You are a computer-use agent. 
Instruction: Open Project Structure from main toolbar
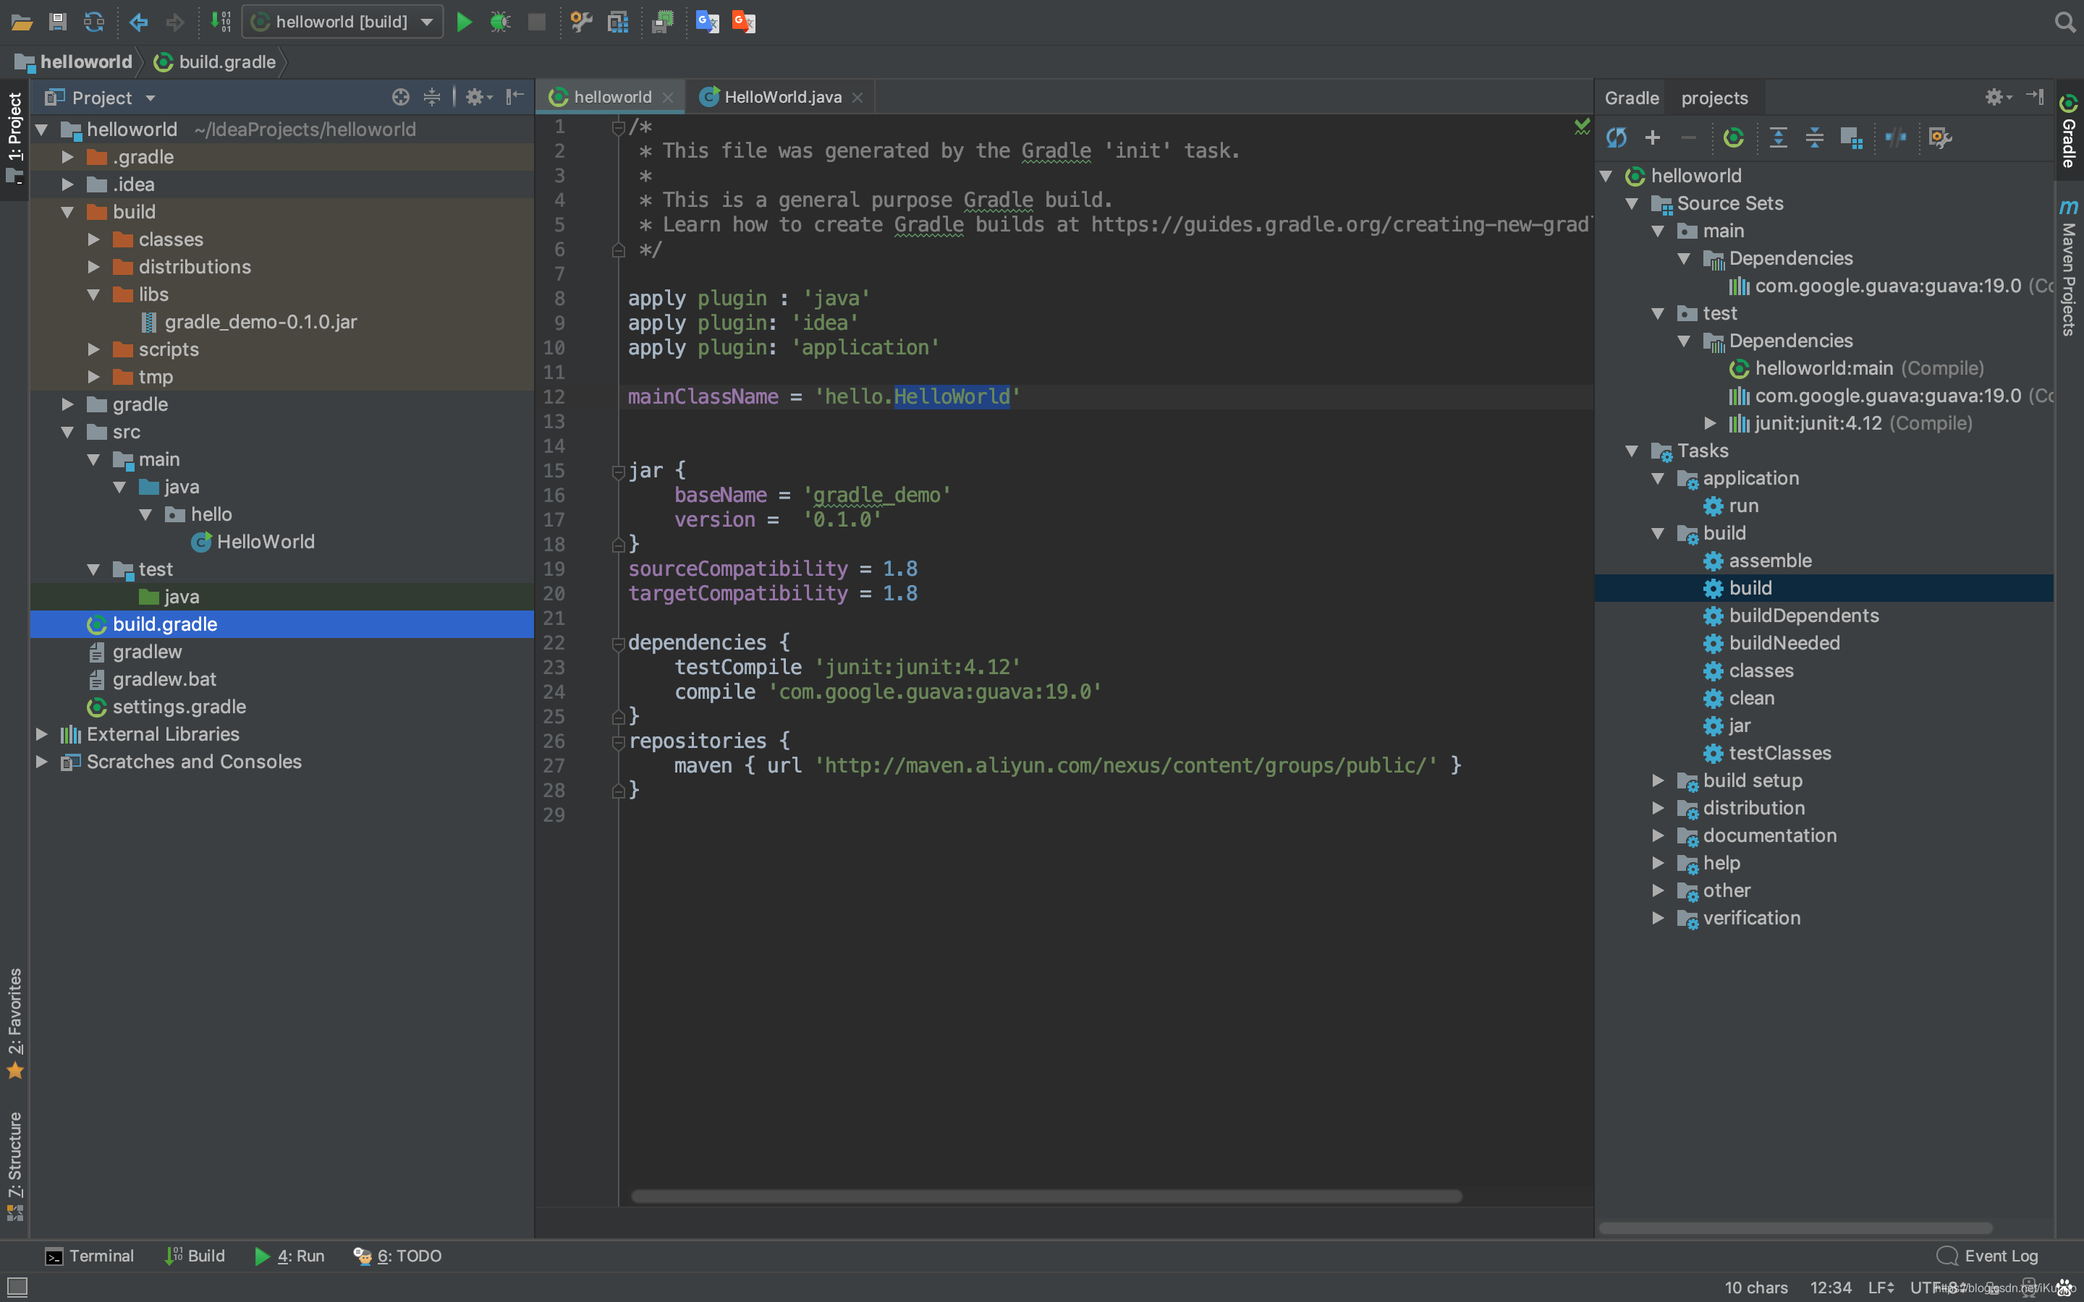point(617,22)
